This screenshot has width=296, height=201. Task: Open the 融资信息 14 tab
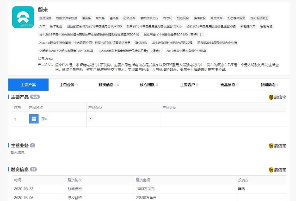click(x=109, y=85)
